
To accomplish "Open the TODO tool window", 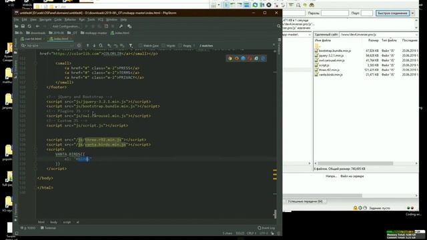I will pyautogui.click(x=28, y=228).
